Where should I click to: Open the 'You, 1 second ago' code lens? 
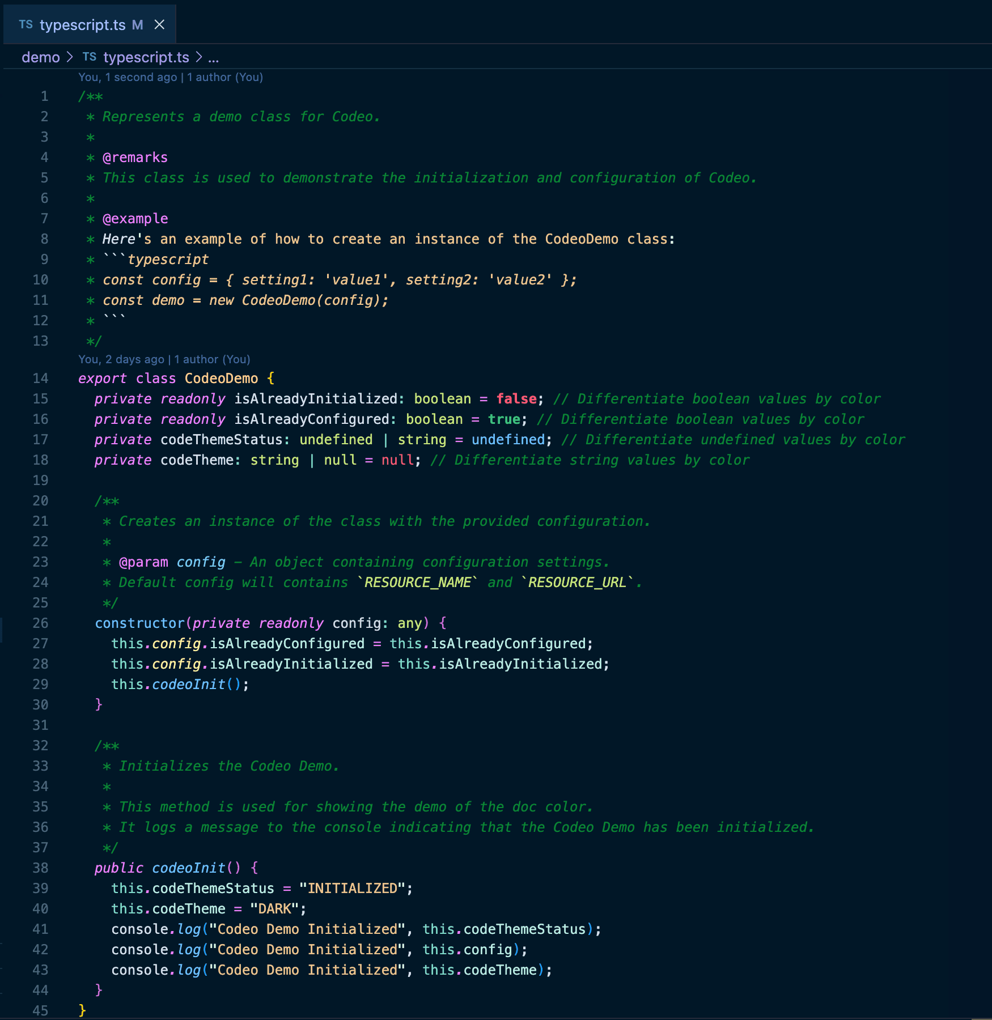pos(171,77)
